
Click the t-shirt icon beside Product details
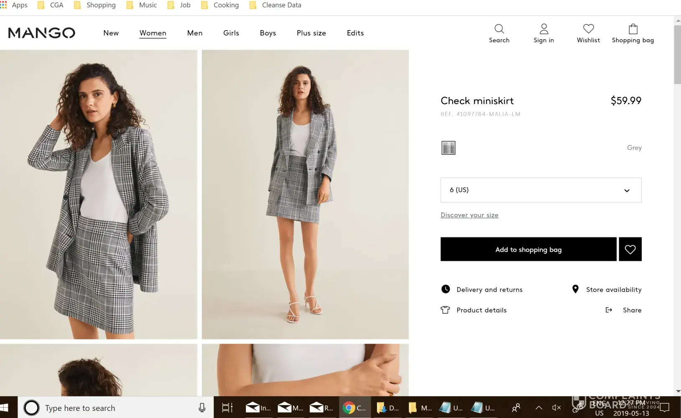tap(445, 310)
